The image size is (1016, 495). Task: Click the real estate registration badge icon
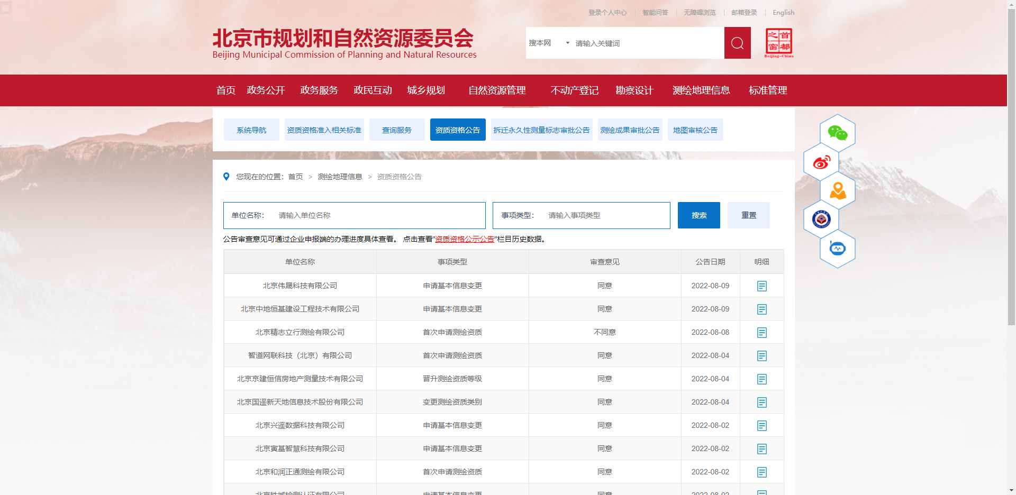tap(821, 219)
